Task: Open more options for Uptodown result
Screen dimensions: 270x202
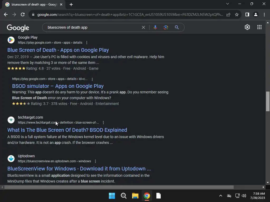Action: pos(95,161)
